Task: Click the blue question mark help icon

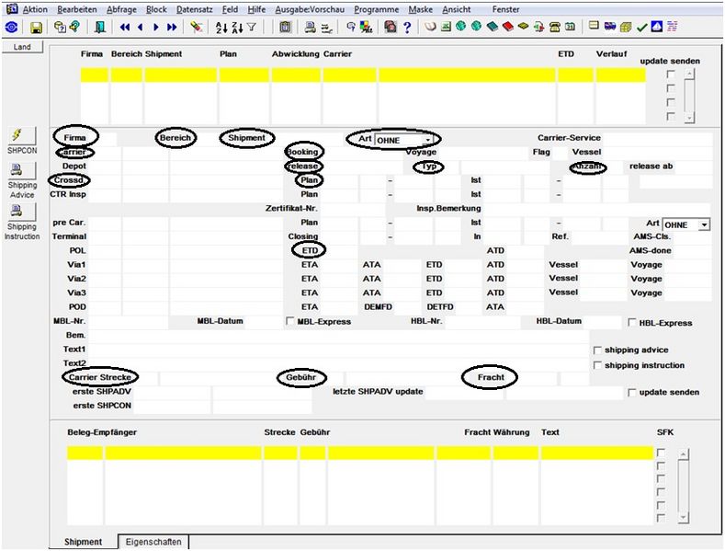Action: coord(407,28)
